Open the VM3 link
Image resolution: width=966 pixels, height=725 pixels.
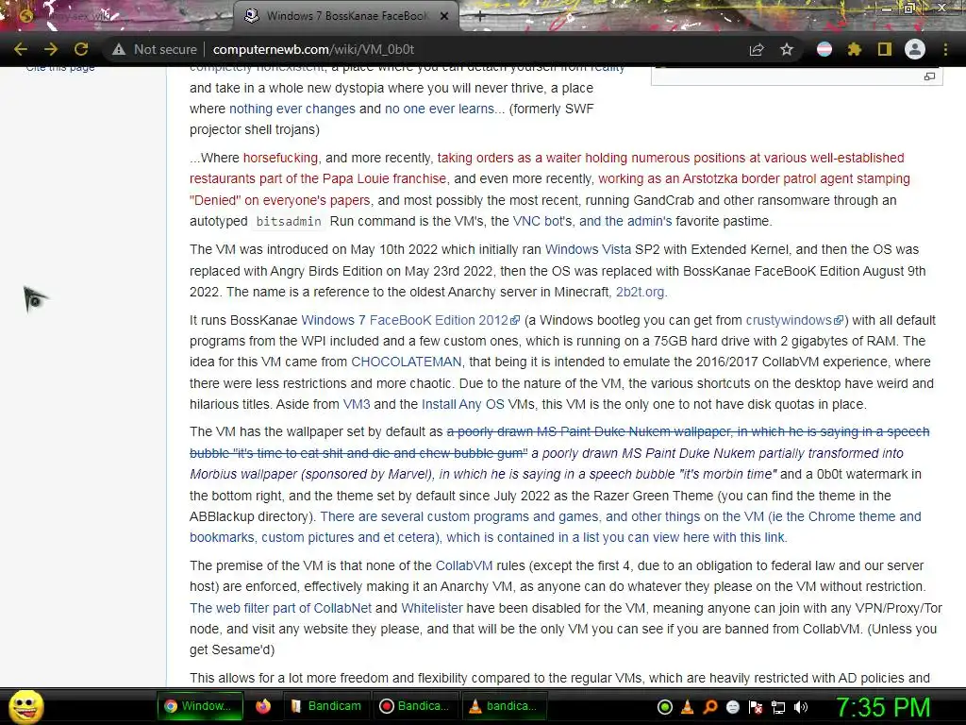click(x=356, y=404)
